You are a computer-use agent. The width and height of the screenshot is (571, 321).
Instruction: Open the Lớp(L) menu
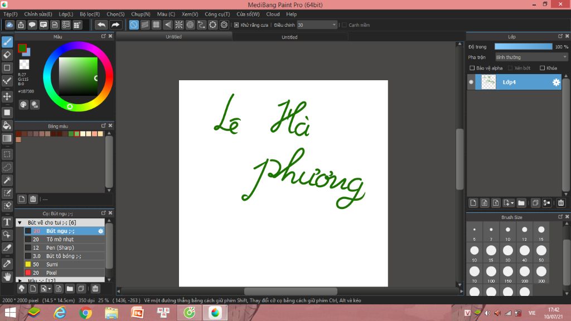pos(66,14)
